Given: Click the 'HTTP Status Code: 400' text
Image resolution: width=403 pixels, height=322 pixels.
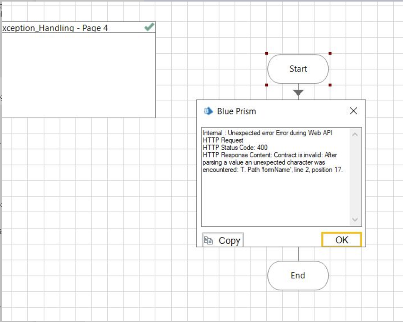Looking at the screenshot, I should [x=235, y=148].
